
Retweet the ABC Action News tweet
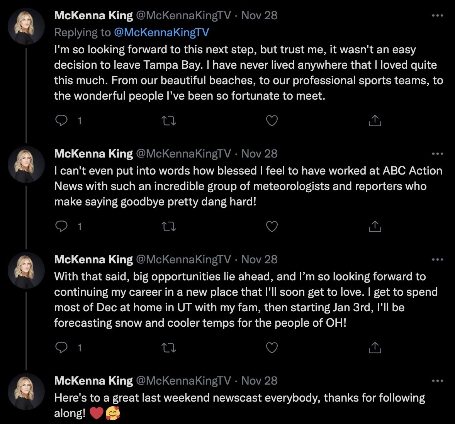coord(168,226)
